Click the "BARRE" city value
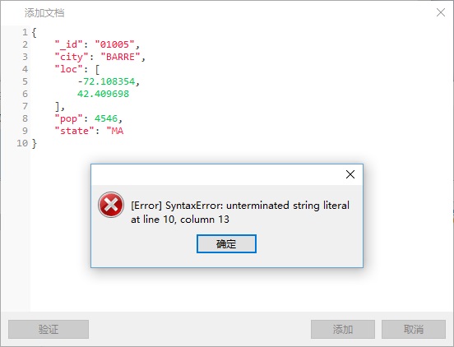The width and height of the screenshot is (454, 347). 120,57
